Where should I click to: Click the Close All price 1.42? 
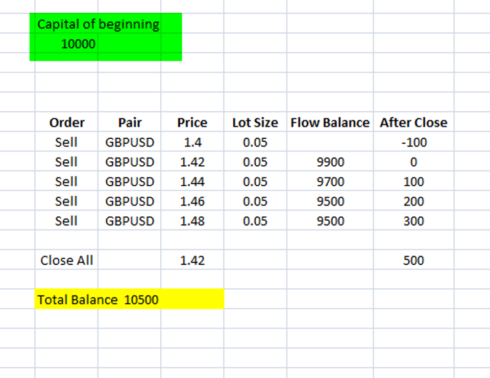pyautogui.click(x=193, y=260)
